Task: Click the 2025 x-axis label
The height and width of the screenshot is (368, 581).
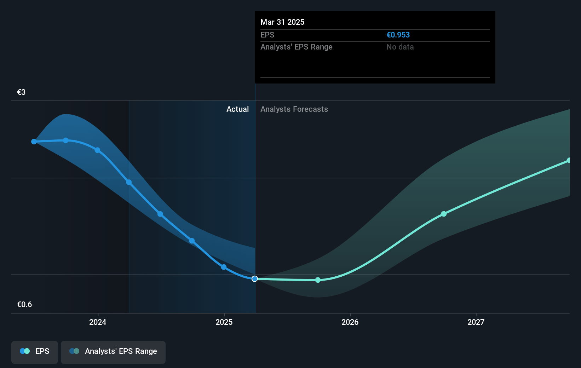Action: point(224,322)
